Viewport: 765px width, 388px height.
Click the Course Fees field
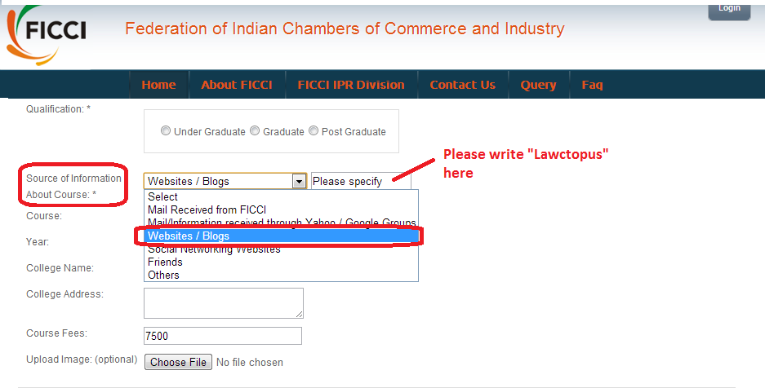click(223, 336)
